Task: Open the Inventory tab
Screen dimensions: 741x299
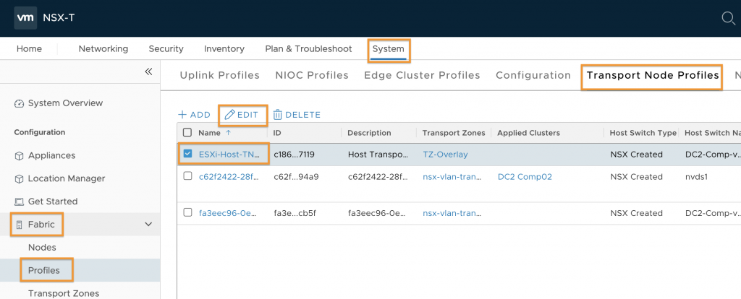Action: 224,49
